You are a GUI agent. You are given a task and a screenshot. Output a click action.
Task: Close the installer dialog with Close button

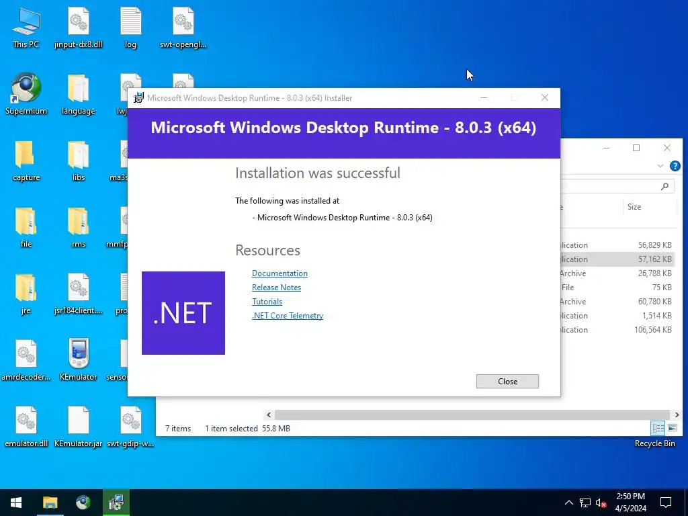[507, 382]
